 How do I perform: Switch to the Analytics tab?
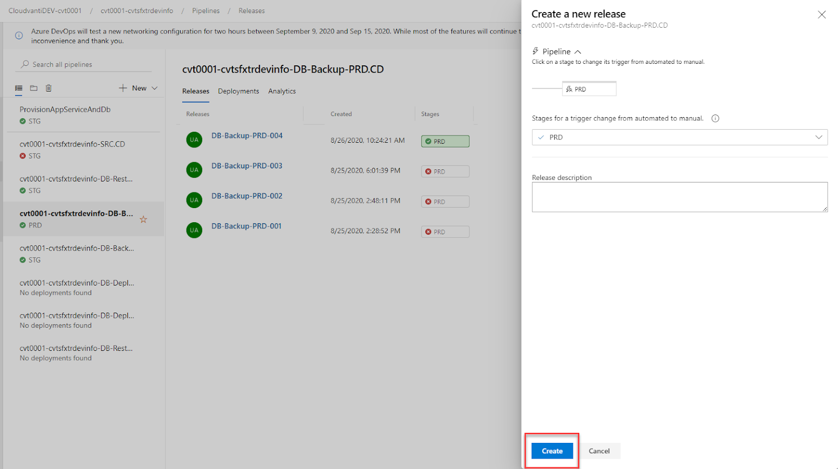(282, 91)
